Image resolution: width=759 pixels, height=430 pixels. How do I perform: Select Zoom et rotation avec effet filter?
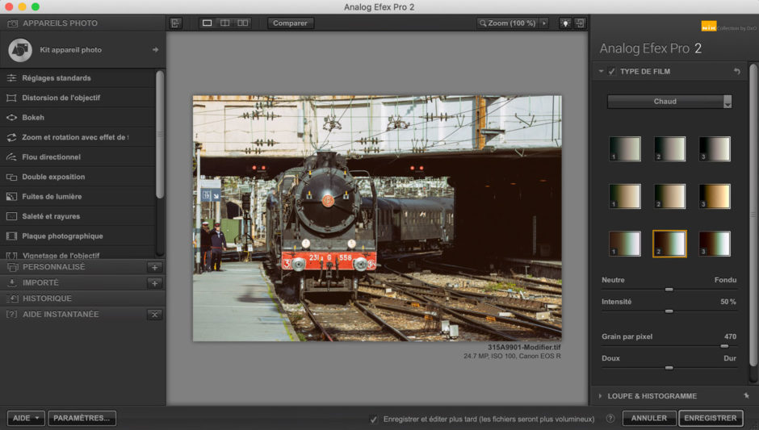78,137
